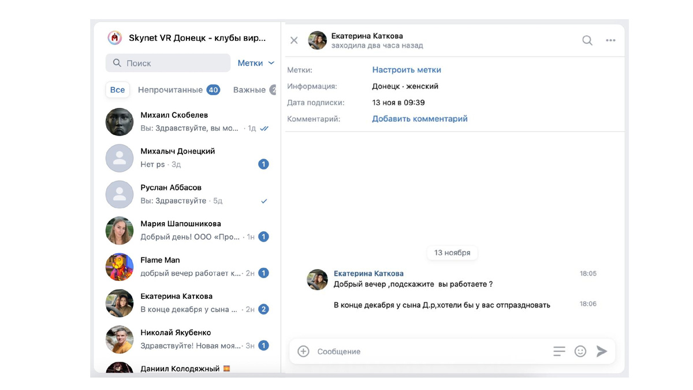
Task: Open message templates list icon
Action: point(559,351)
